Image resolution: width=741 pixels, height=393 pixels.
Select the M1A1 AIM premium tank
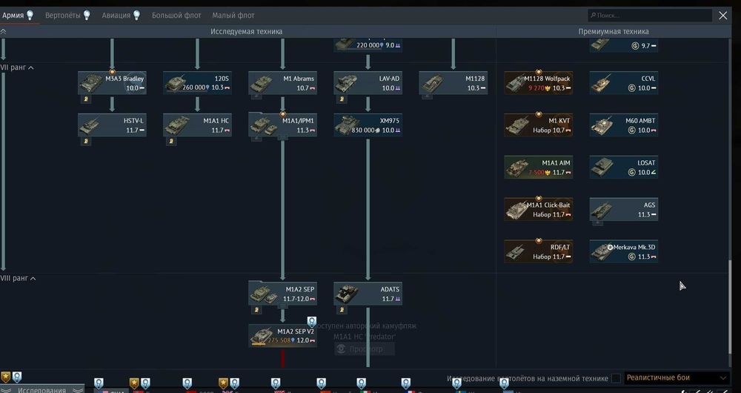[539, 168]
